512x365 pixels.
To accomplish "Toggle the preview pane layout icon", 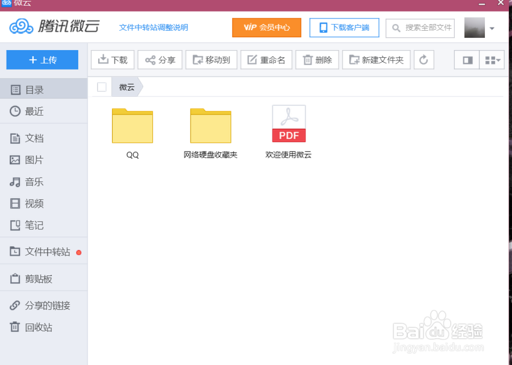I will tap(467, 60).
